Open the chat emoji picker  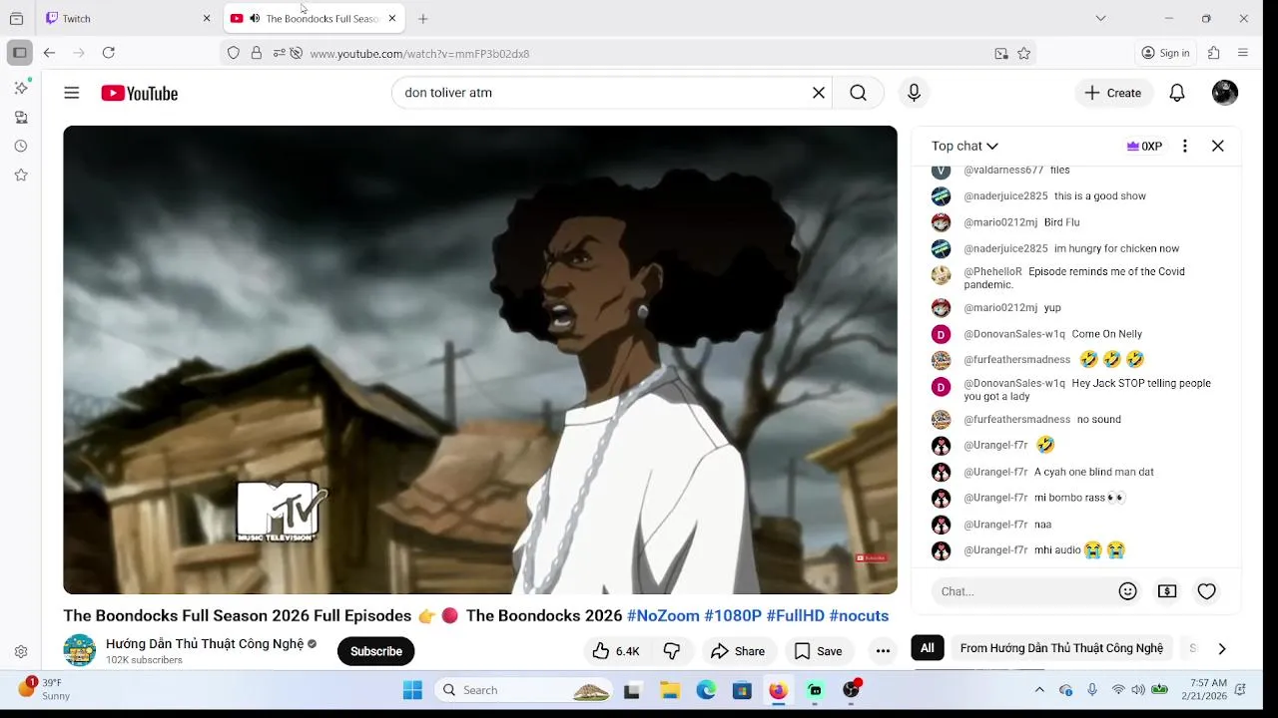click(x=1128, y=591)
